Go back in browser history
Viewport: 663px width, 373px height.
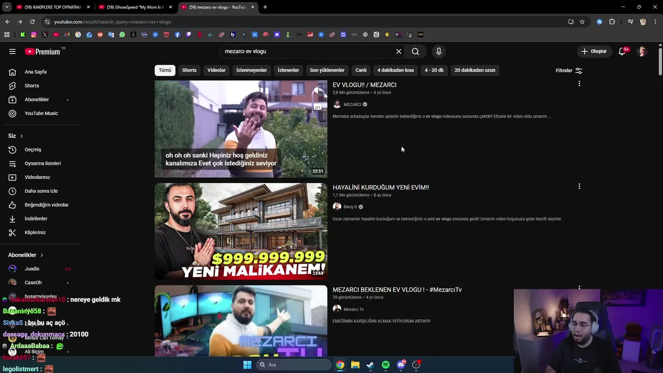(7, 22)
